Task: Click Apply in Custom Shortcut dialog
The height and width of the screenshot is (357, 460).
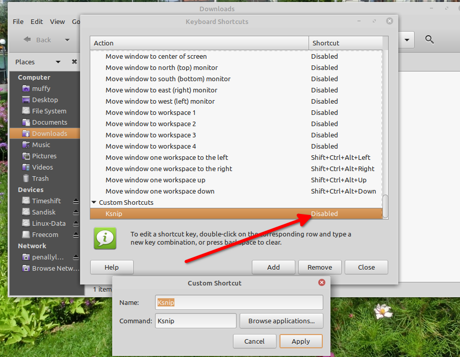Action: [x=301, y=341]
